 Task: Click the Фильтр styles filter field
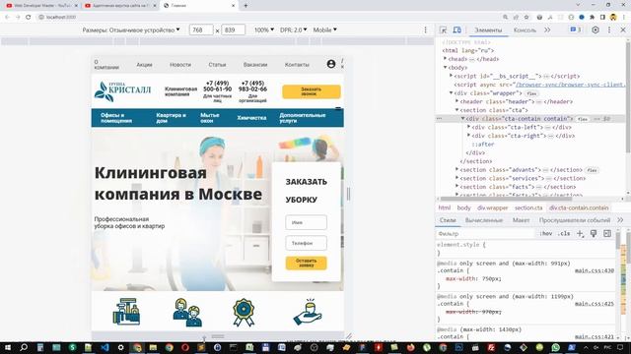(486, 234)
